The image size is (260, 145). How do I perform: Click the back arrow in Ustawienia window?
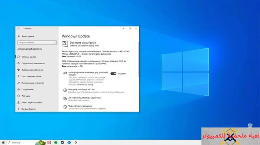[19, 29]
